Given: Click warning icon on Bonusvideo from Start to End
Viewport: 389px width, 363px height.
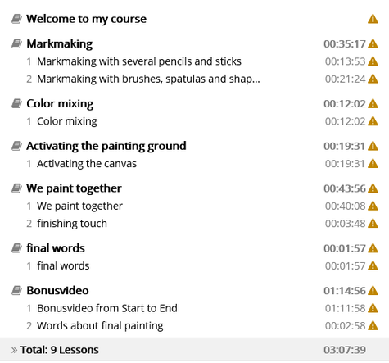Looking at the screenshot, I should coord(373,308).
